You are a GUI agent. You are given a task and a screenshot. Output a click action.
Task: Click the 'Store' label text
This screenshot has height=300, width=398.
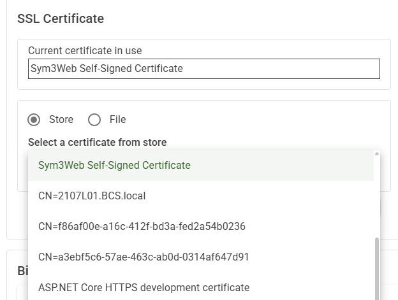point(61,120)
